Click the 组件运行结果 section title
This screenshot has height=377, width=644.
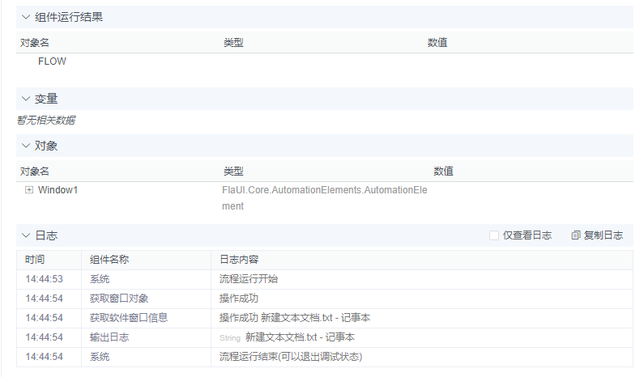click(69, 17)
